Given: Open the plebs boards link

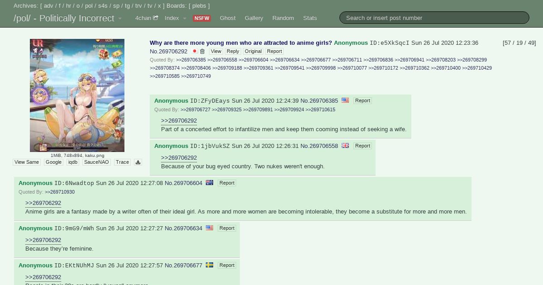Looking at the screenshot, I should [x=199, y=6].
